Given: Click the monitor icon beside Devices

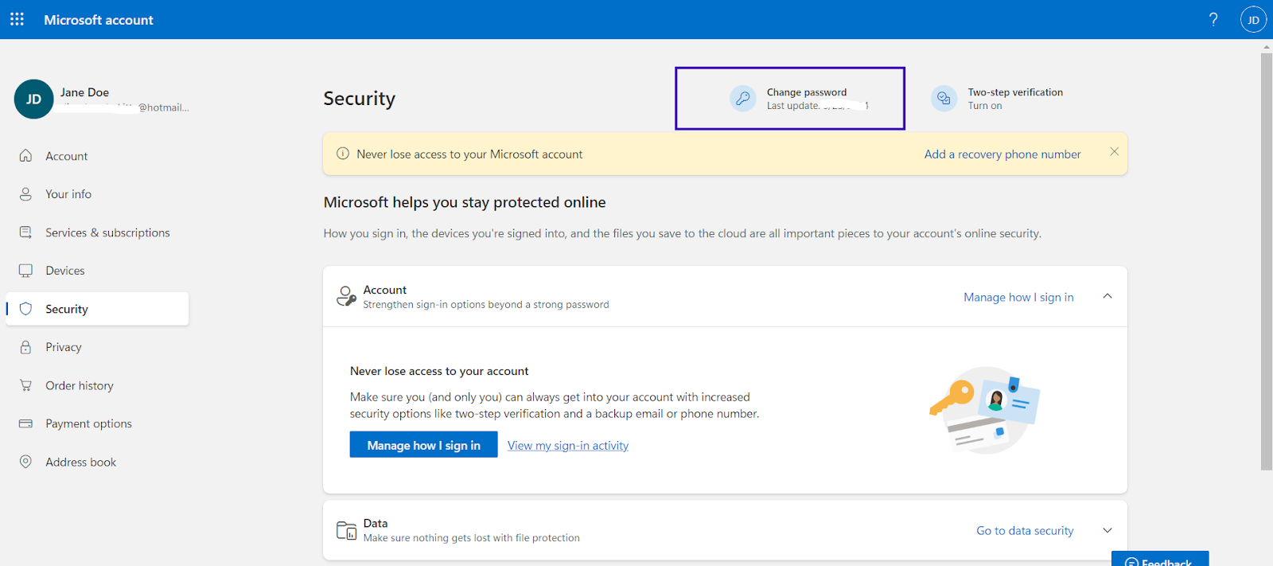Looking at the screenshot, I should click(x=25, y=271).
